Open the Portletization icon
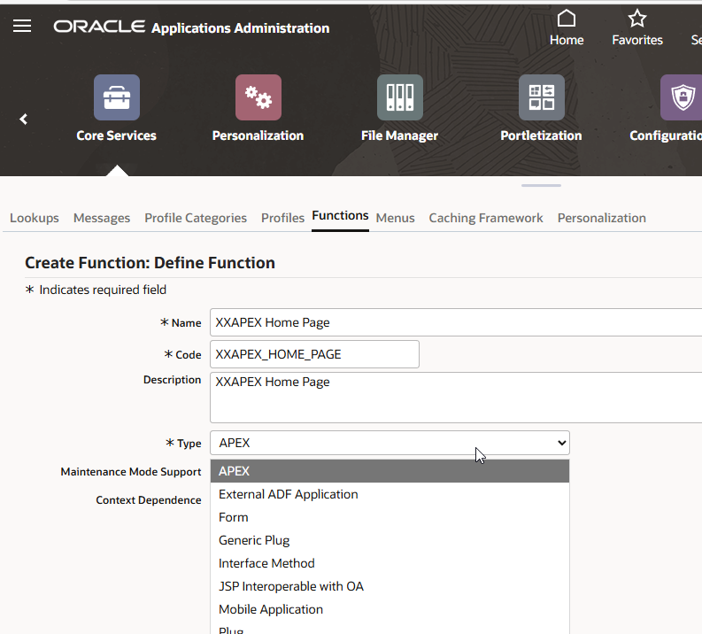This screenshot has width=702, height=634. pos(541,97)
